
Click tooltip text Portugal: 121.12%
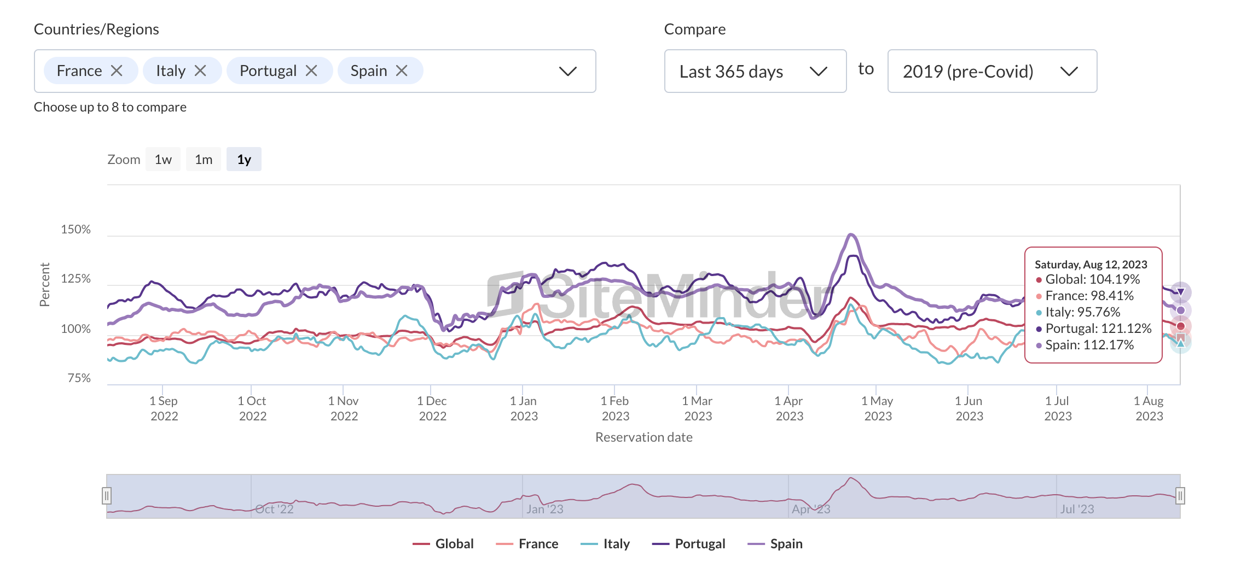click(x=1098, y=329)
